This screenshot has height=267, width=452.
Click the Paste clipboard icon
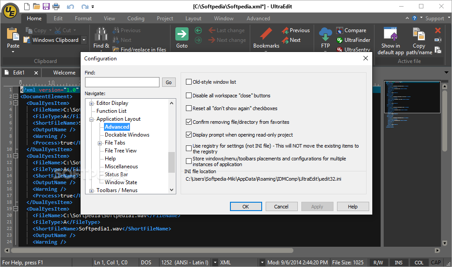pos(13,34)
